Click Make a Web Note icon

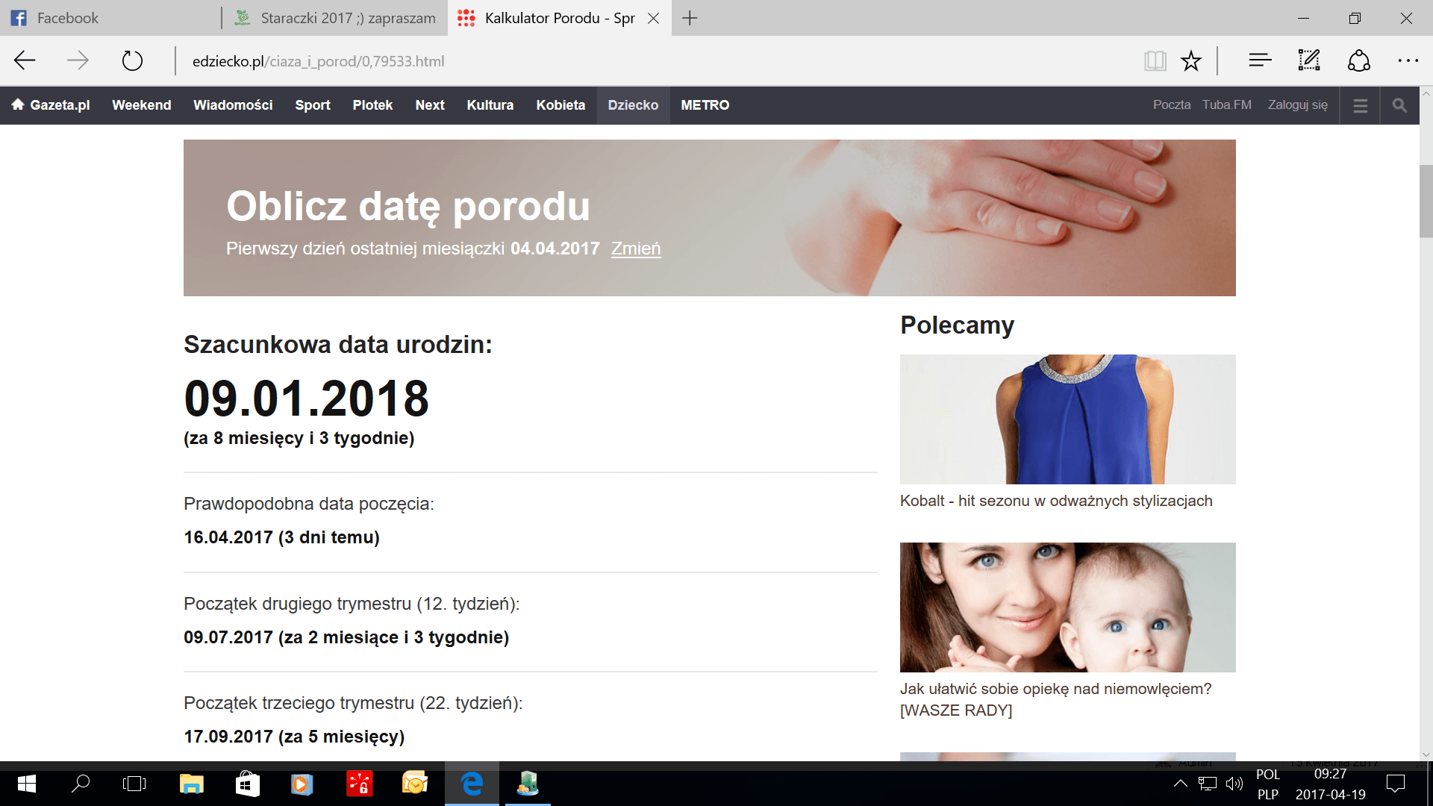click(x=1309, y=60)
